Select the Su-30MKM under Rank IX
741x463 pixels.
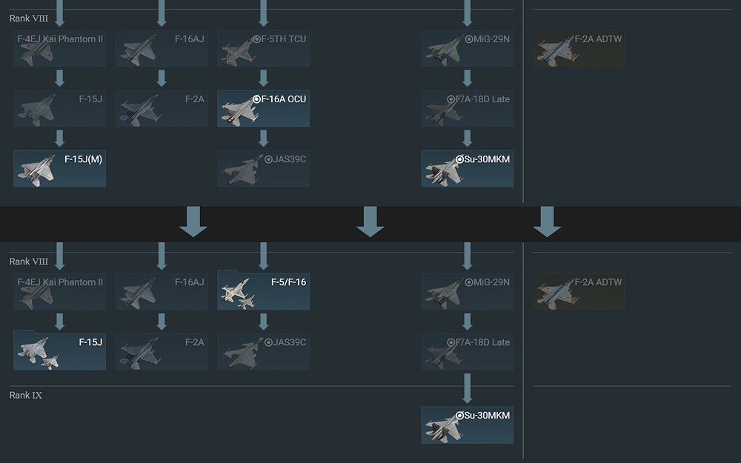click(468, 425)
